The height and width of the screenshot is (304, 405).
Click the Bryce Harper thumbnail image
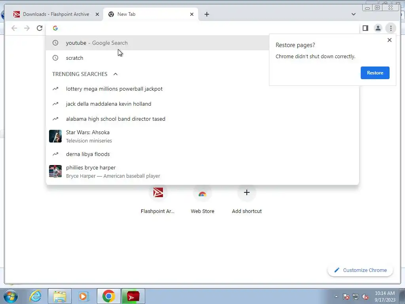coord(55,171)
